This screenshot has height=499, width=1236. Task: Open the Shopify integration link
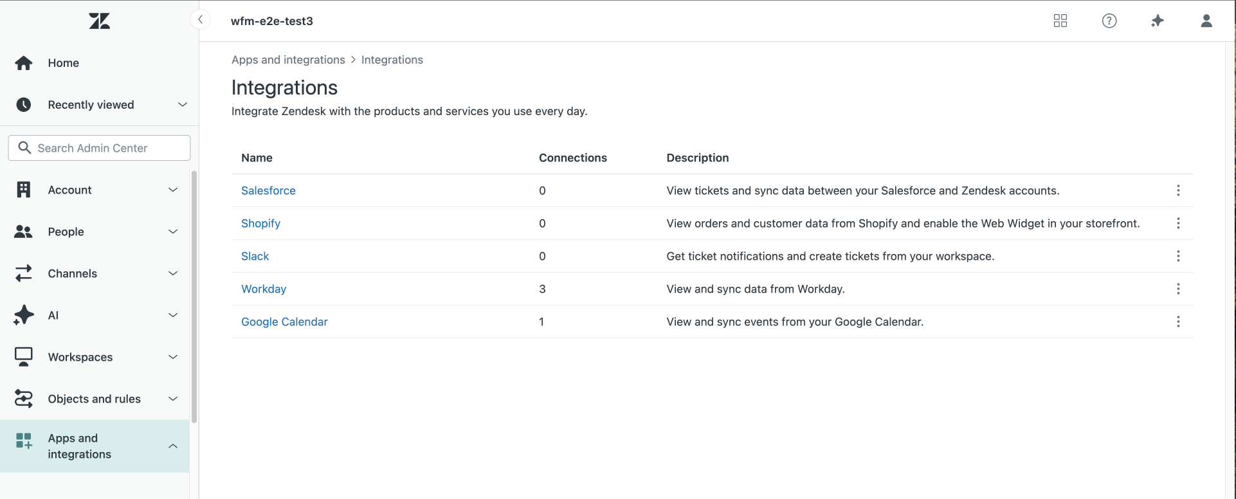coord(260,223)
